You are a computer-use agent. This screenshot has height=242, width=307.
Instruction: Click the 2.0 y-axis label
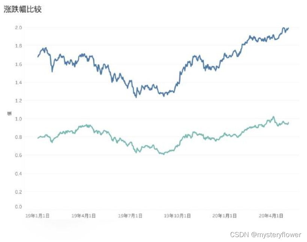[x=18, y=27]
